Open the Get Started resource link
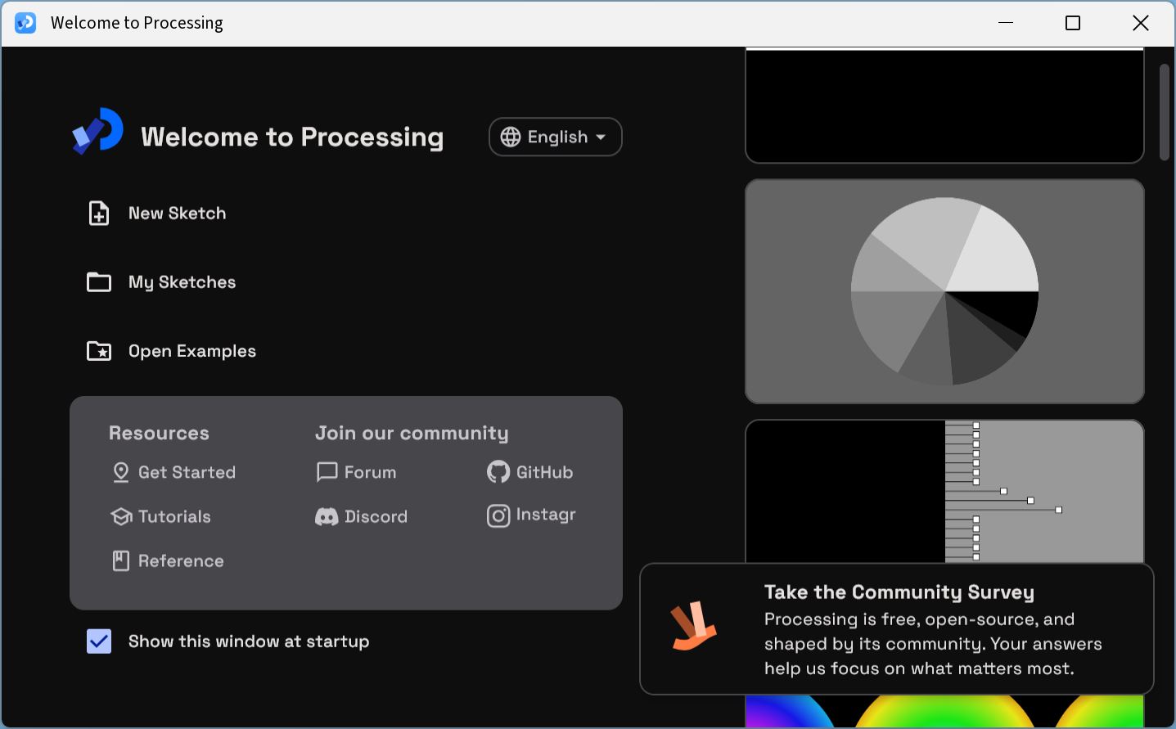This screenshot has height=729, width=1176. (173, 473)
